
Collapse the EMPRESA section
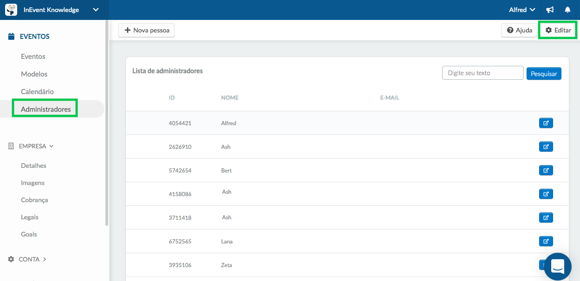click(x=31, y=146)
